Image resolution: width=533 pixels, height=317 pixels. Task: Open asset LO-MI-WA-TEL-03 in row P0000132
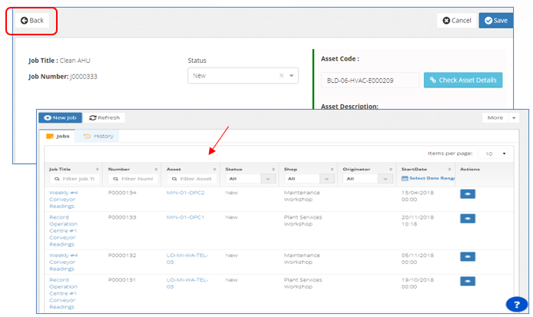coord(187,259)
